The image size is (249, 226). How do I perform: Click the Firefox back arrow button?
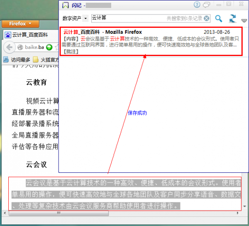click(10, 47)
